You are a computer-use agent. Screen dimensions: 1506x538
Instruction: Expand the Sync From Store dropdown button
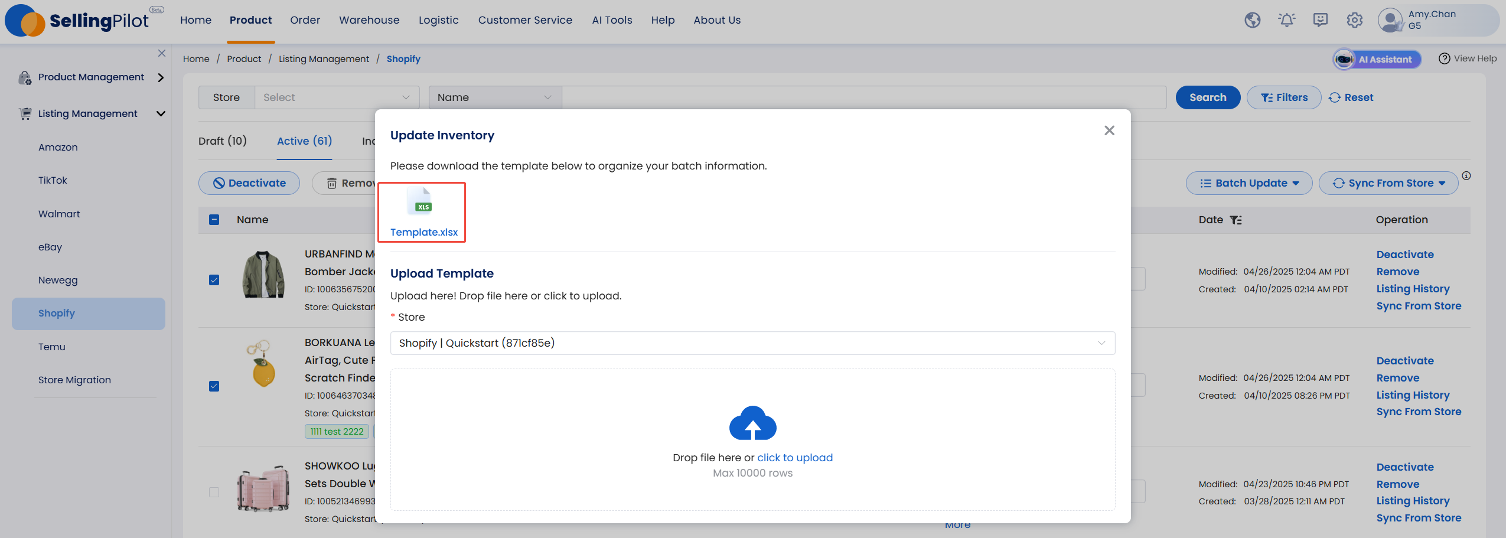(1388, 183)
